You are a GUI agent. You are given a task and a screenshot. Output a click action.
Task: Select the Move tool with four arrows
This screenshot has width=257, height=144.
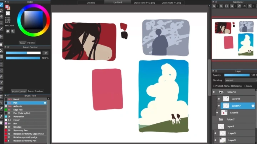(1, 37)
